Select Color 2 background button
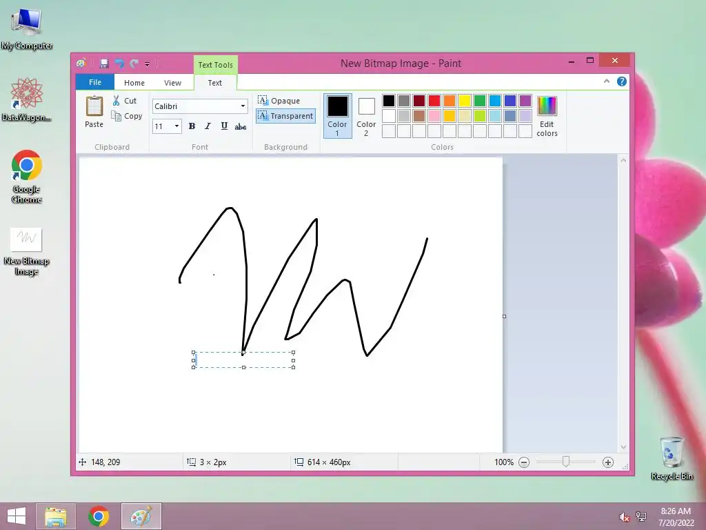The image size is (706, 530). pos(366,116)
